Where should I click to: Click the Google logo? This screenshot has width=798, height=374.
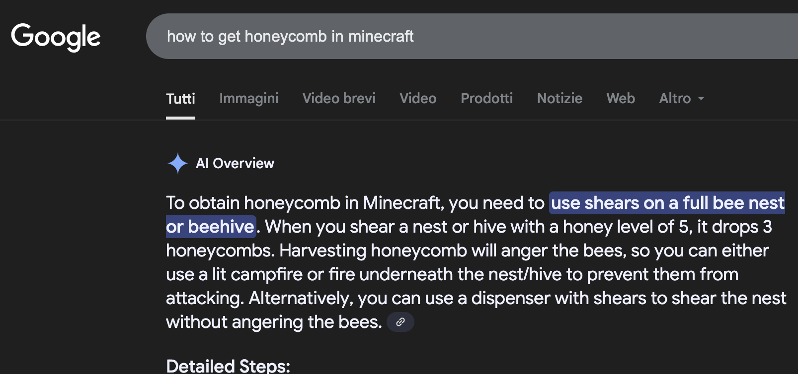56,37
